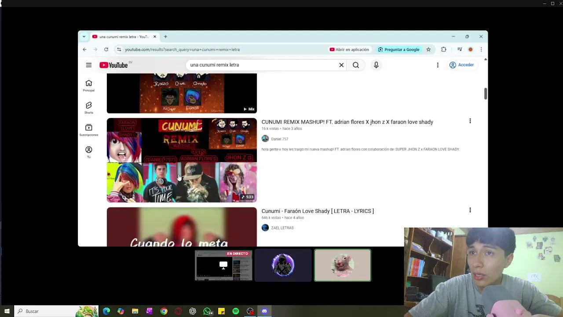
Task: Bookmark this page with the star
Action: tap(428, 49)
